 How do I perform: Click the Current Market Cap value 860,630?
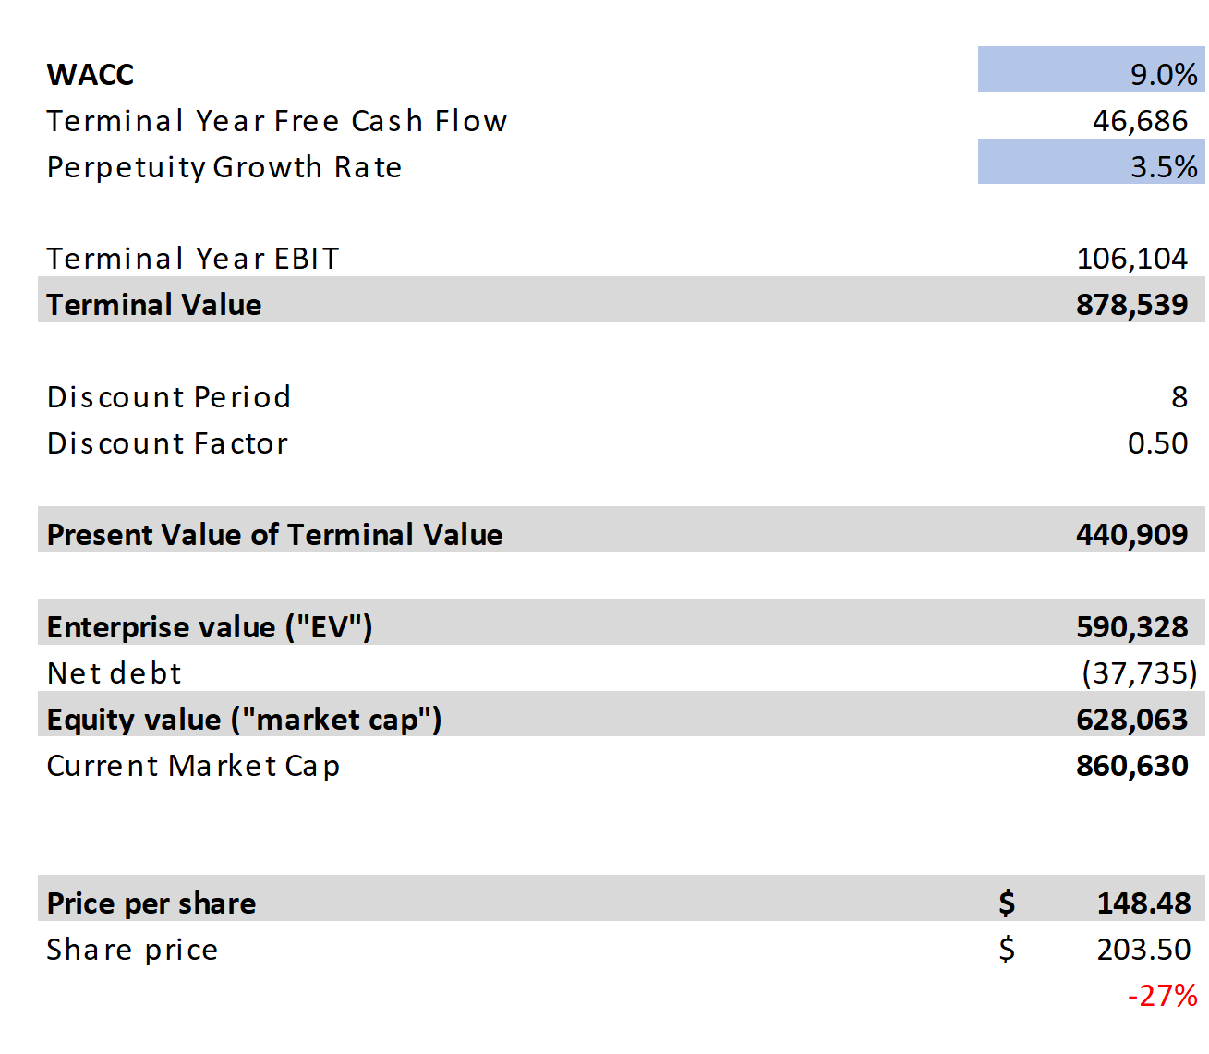(1131, 765)
